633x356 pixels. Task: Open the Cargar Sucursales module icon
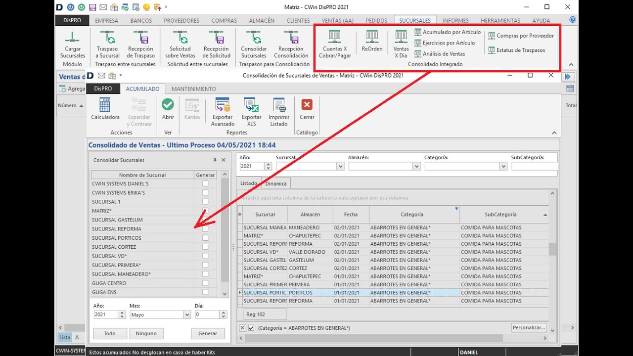point(73,44)
